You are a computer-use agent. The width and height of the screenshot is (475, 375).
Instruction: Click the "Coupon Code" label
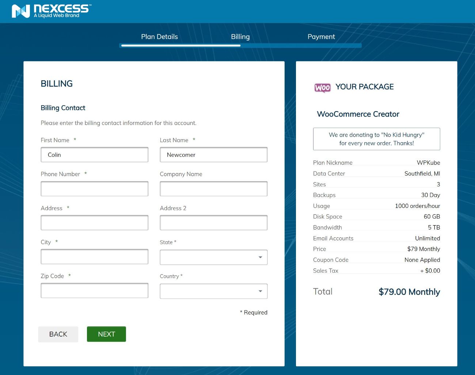tap(331, 260)
